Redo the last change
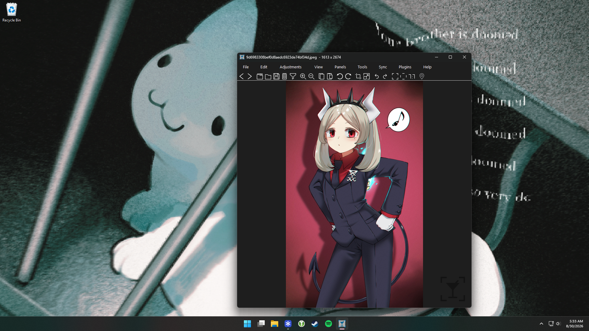 click(x=385, y=76)
